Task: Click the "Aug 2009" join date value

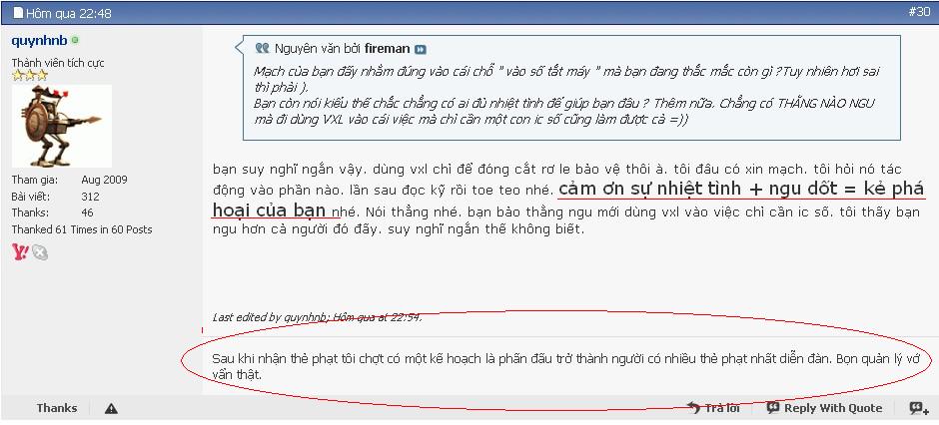Action: tap(104, 180)
